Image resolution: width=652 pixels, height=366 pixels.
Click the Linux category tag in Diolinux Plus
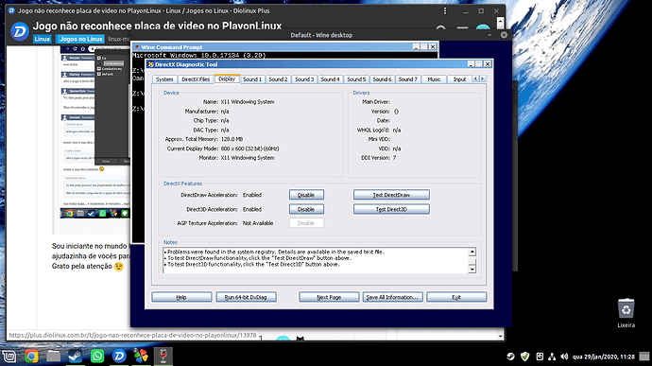tap(42, 39)
